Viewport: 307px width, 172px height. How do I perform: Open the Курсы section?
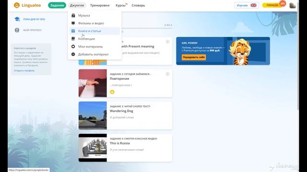coord(120,5)
